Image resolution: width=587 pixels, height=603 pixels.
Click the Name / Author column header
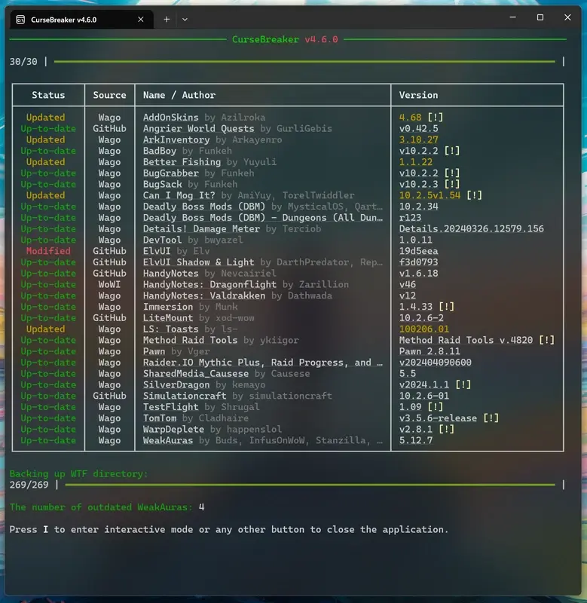[179, 95]
